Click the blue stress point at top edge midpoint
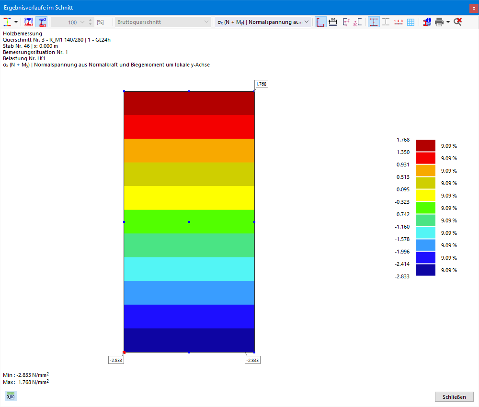 tap(189, 91)
